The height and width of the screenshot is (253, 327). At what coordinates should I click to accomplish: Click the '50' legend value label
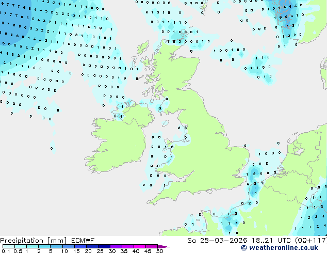[x=159, y=251]
